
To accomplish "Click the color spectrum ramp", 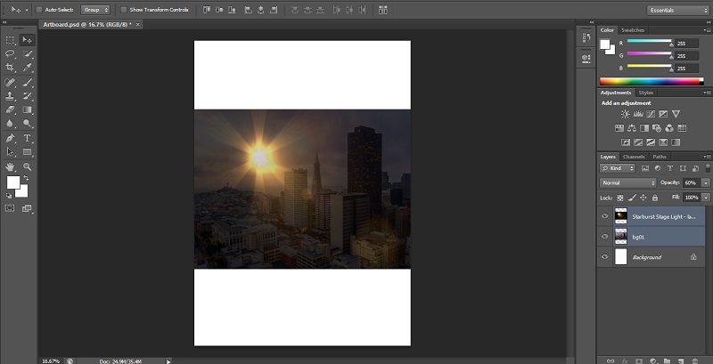I will 652,82.
